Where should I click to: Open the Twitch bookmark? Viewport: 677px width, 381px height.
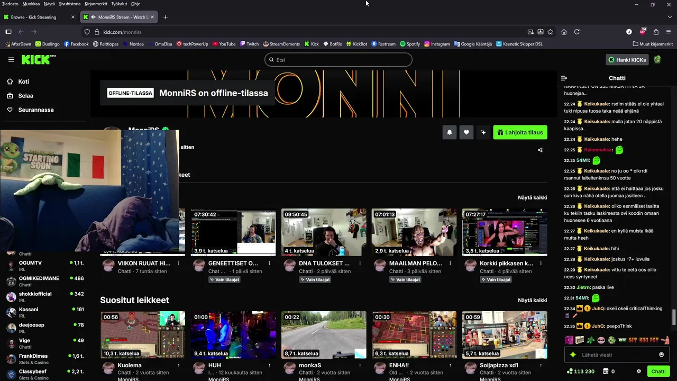[249, 44]
